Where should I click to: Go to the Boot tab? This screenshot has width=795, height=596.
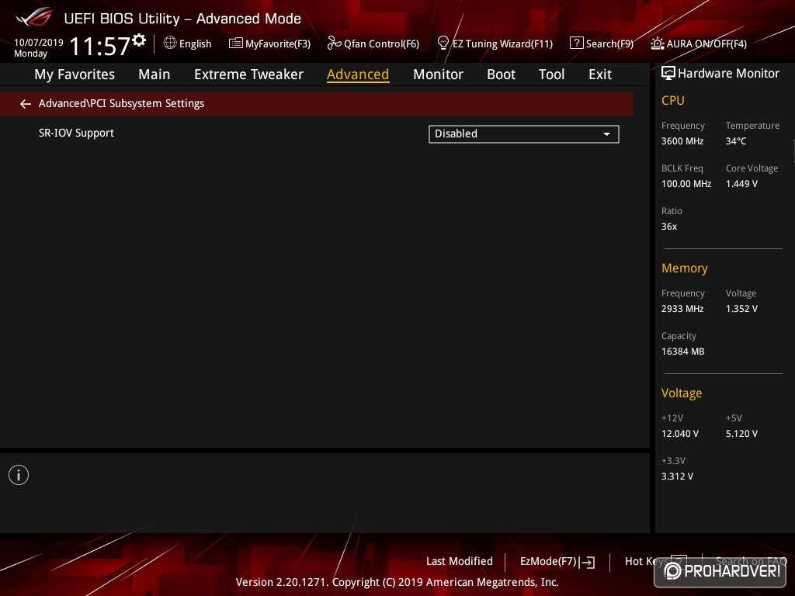pos(501,74)
